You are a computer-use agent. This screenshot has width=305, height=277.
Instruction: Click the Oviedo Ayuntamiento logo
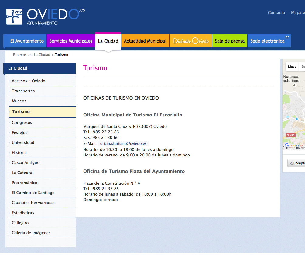click(x=46, y=17)
